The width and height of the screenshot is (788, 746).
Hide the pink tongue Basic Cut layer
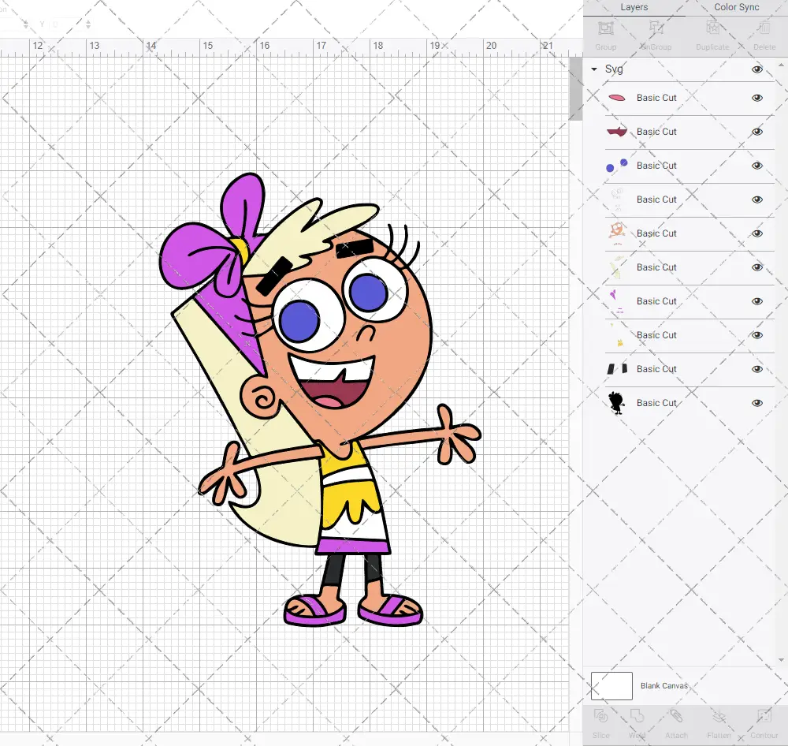tap(756, 98)
